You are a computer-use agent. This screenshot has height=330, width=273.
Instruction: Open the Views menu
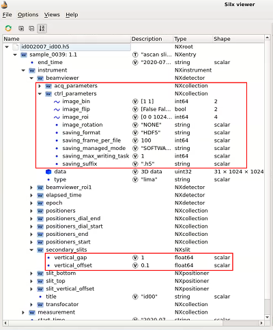click(52, 15)
